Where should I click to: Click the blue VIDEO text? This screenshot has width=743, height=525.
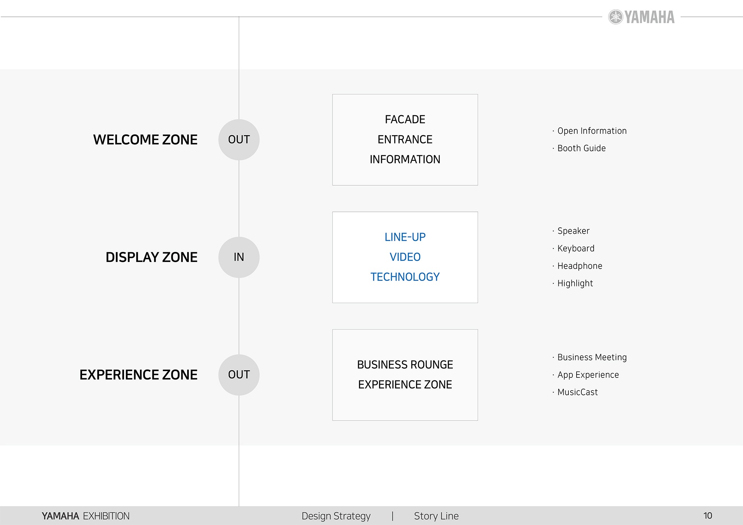405,257
